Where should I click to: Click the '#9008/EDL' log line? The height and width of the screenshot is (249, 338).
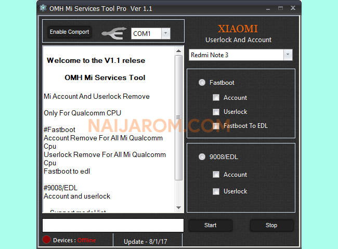click(60, 188)
